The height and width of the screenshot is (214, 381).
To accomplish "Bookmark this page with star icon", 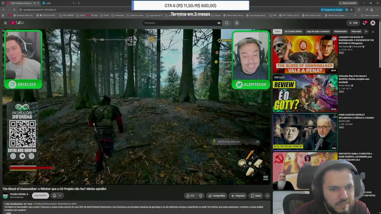I will click(351, 10).
